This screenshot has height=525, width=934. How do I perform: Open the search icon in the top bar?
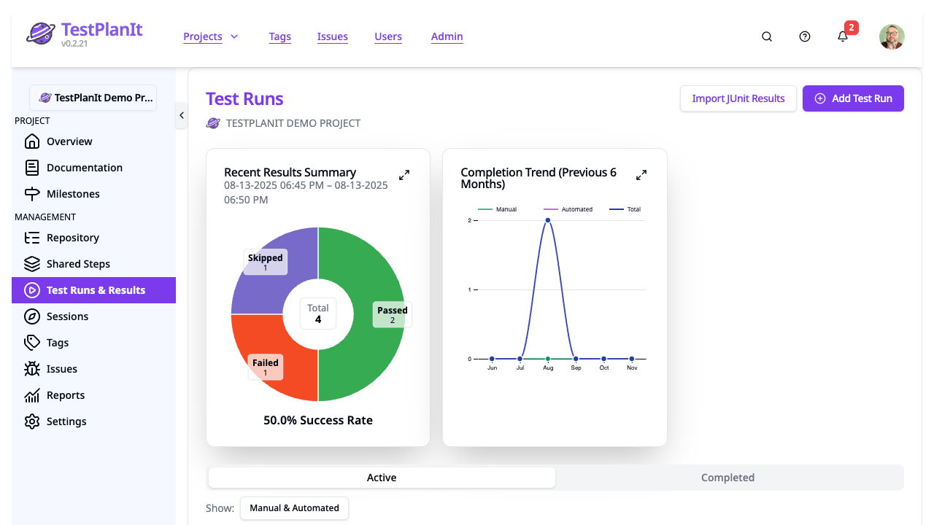(766, 36)
